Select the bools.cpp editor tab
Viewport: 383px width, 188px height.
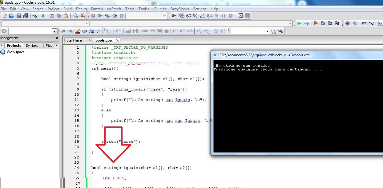point(103,40)
